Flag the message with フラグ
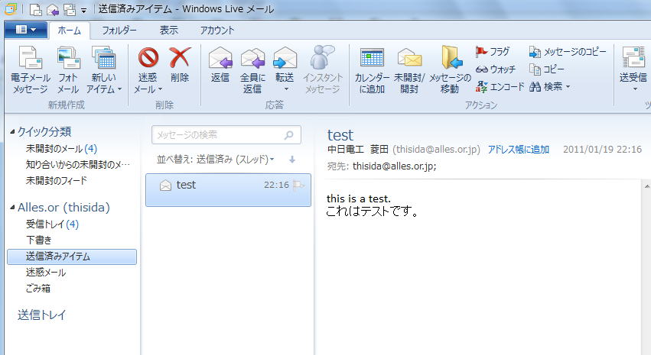This screenshot has height=355, width=651. 493,52
